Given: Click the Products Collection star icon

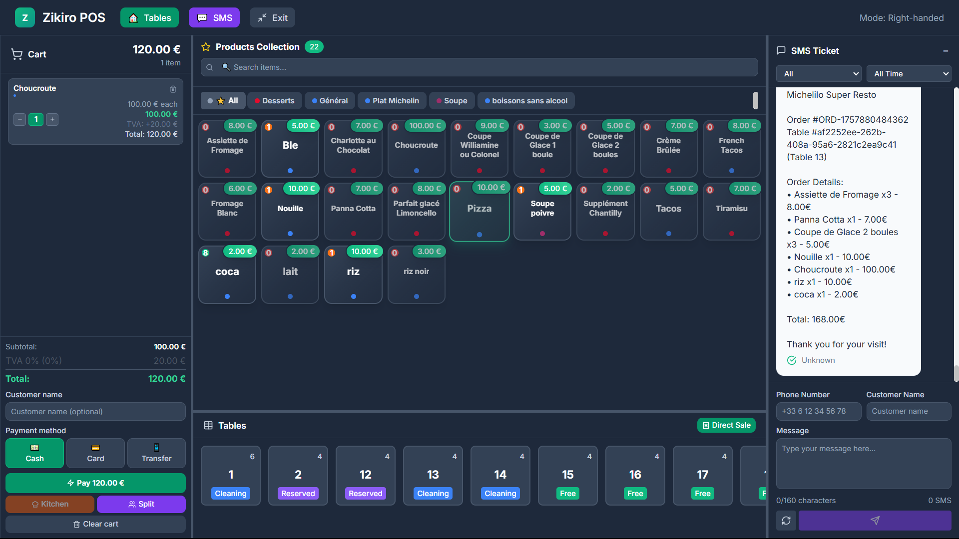Looking at the screenshot, I should (206, 47).
